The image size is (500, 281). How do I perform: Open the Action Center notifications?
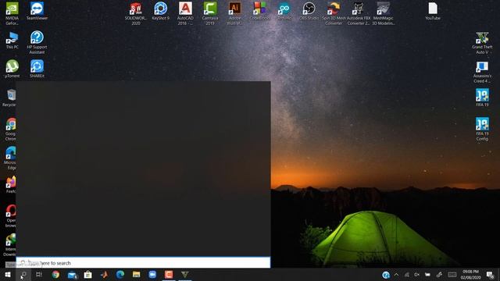[490, 275]
